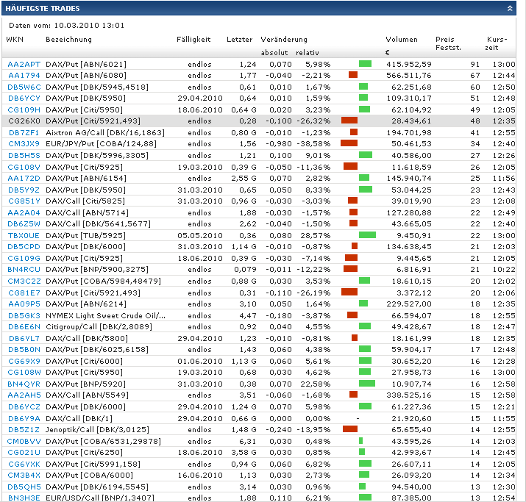
Task: Open WKN link BN4QYR
Action: (x=24, y=384)
